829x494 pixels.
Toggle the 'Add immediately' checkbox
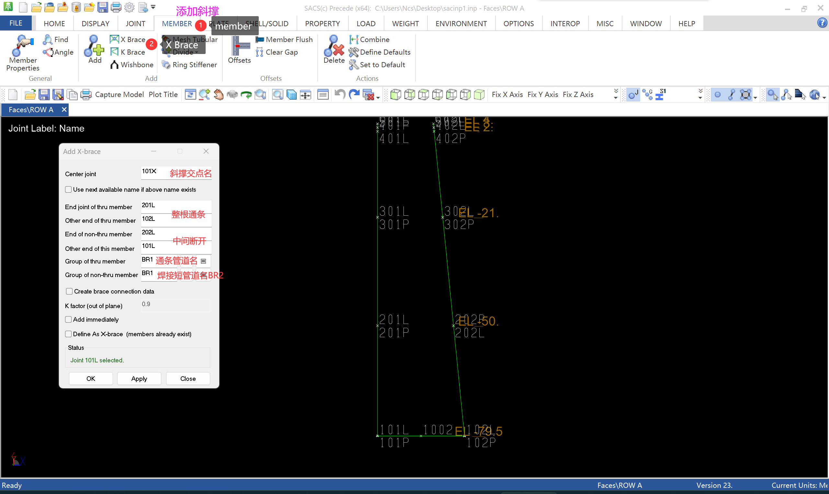(68, 319)
